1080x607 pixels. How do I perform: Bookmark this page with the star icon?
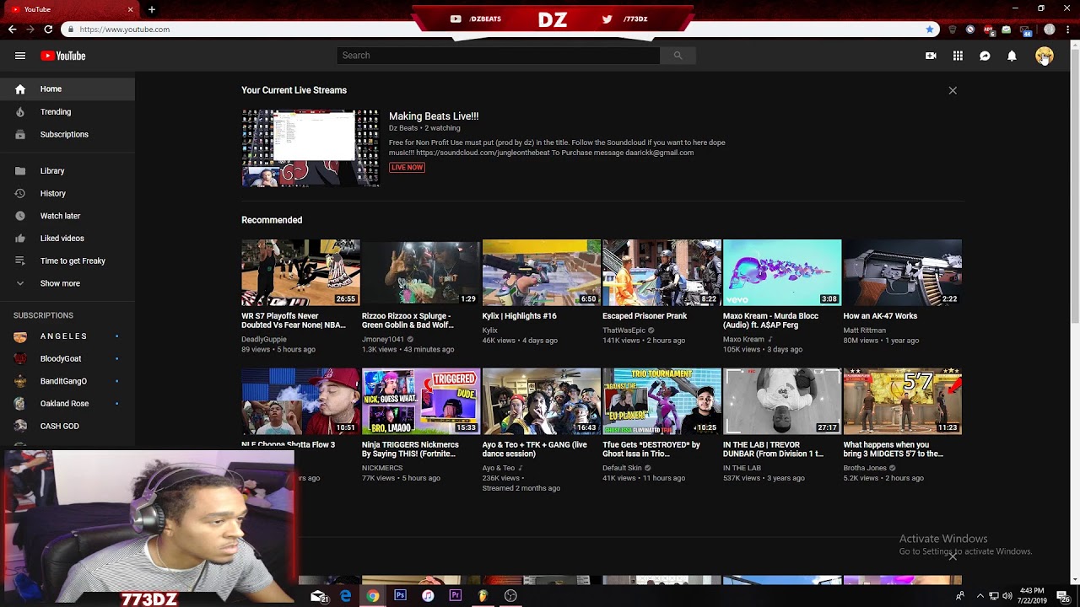pyautogui.click(x=930, y=30)
